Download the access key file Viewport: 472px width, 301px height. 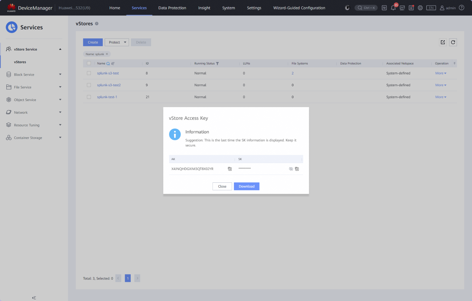(x=247, y=186)
